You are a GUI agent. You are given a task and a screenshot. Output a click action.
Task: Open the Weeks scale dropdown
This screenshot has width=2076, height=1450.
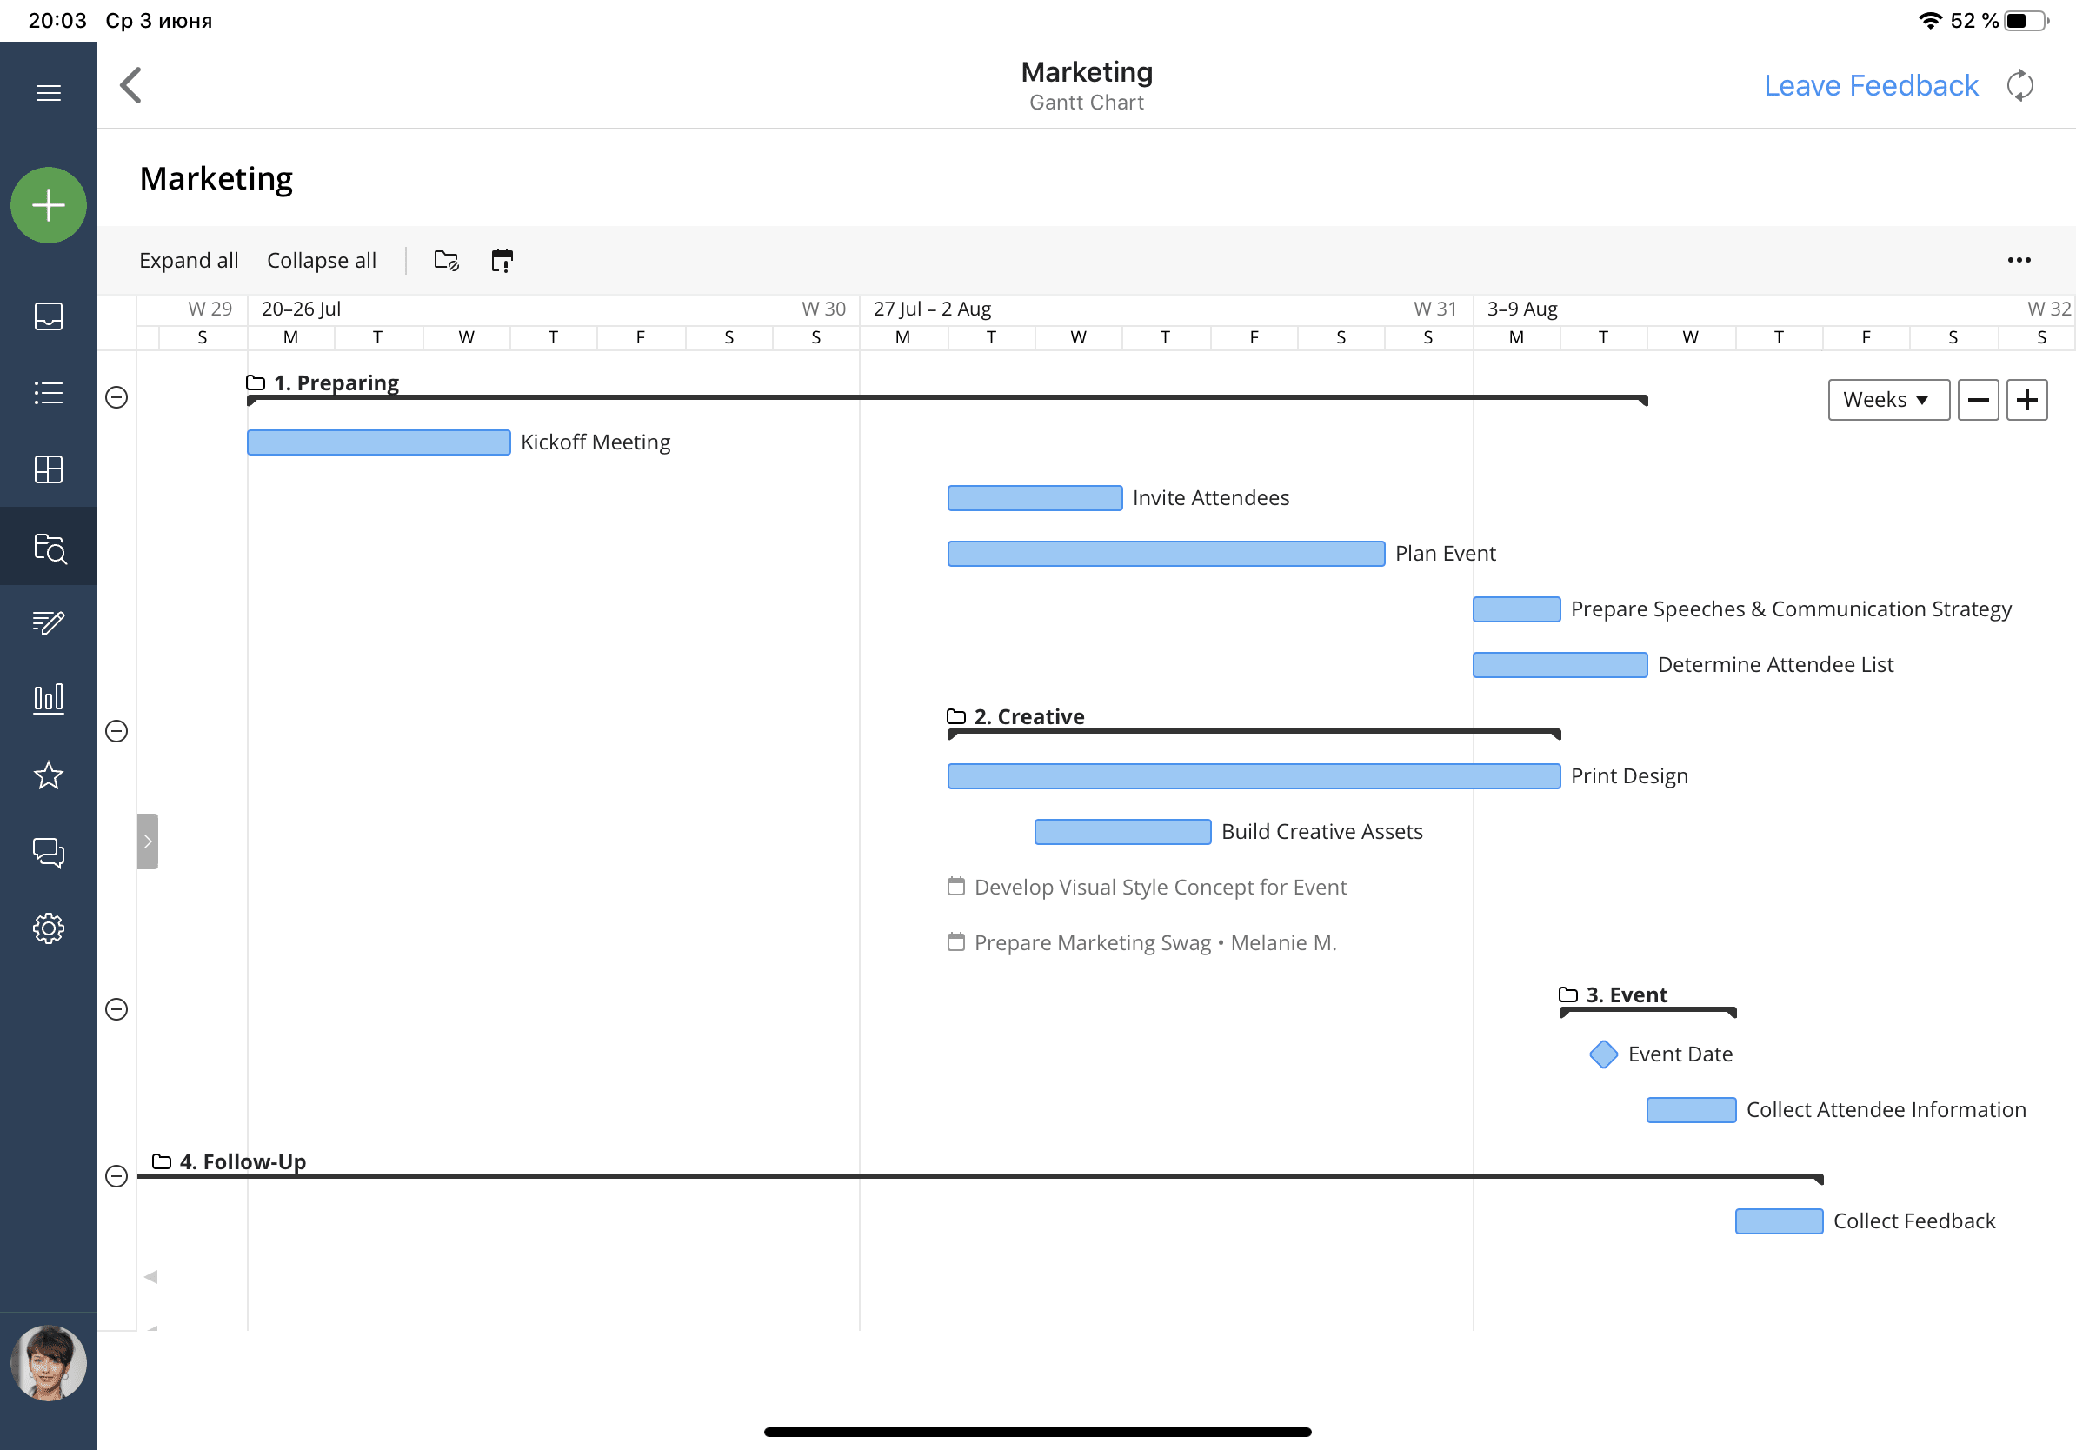[x=1889, y=400]
